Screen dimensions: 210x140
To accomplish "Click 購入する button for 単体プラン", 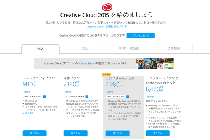I will [x=76, y=133].
